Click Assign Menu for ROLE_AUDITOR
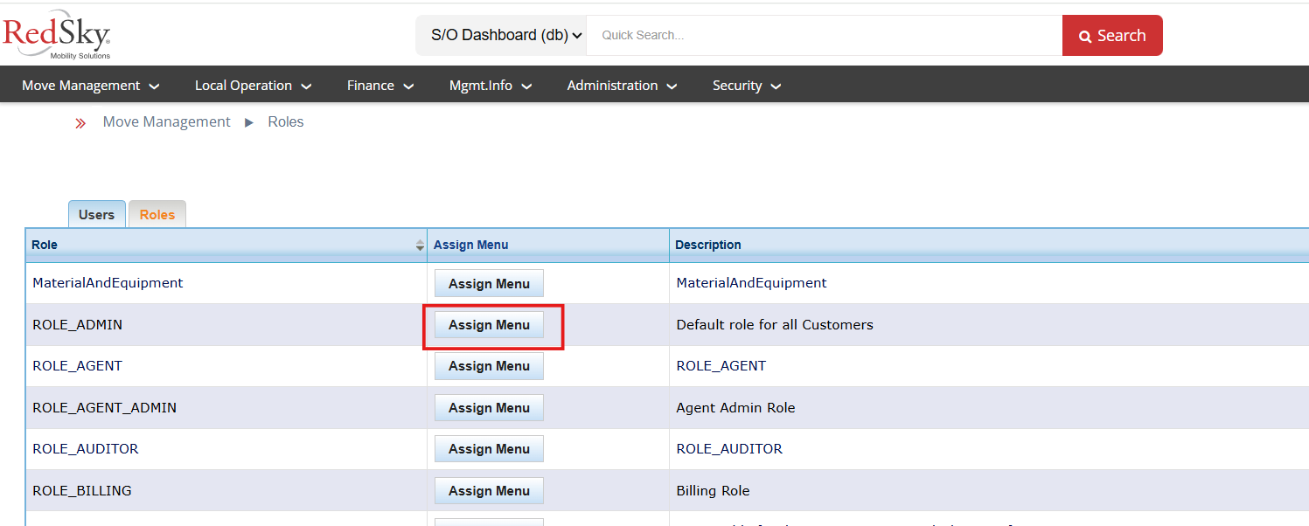 pos(490,449)
